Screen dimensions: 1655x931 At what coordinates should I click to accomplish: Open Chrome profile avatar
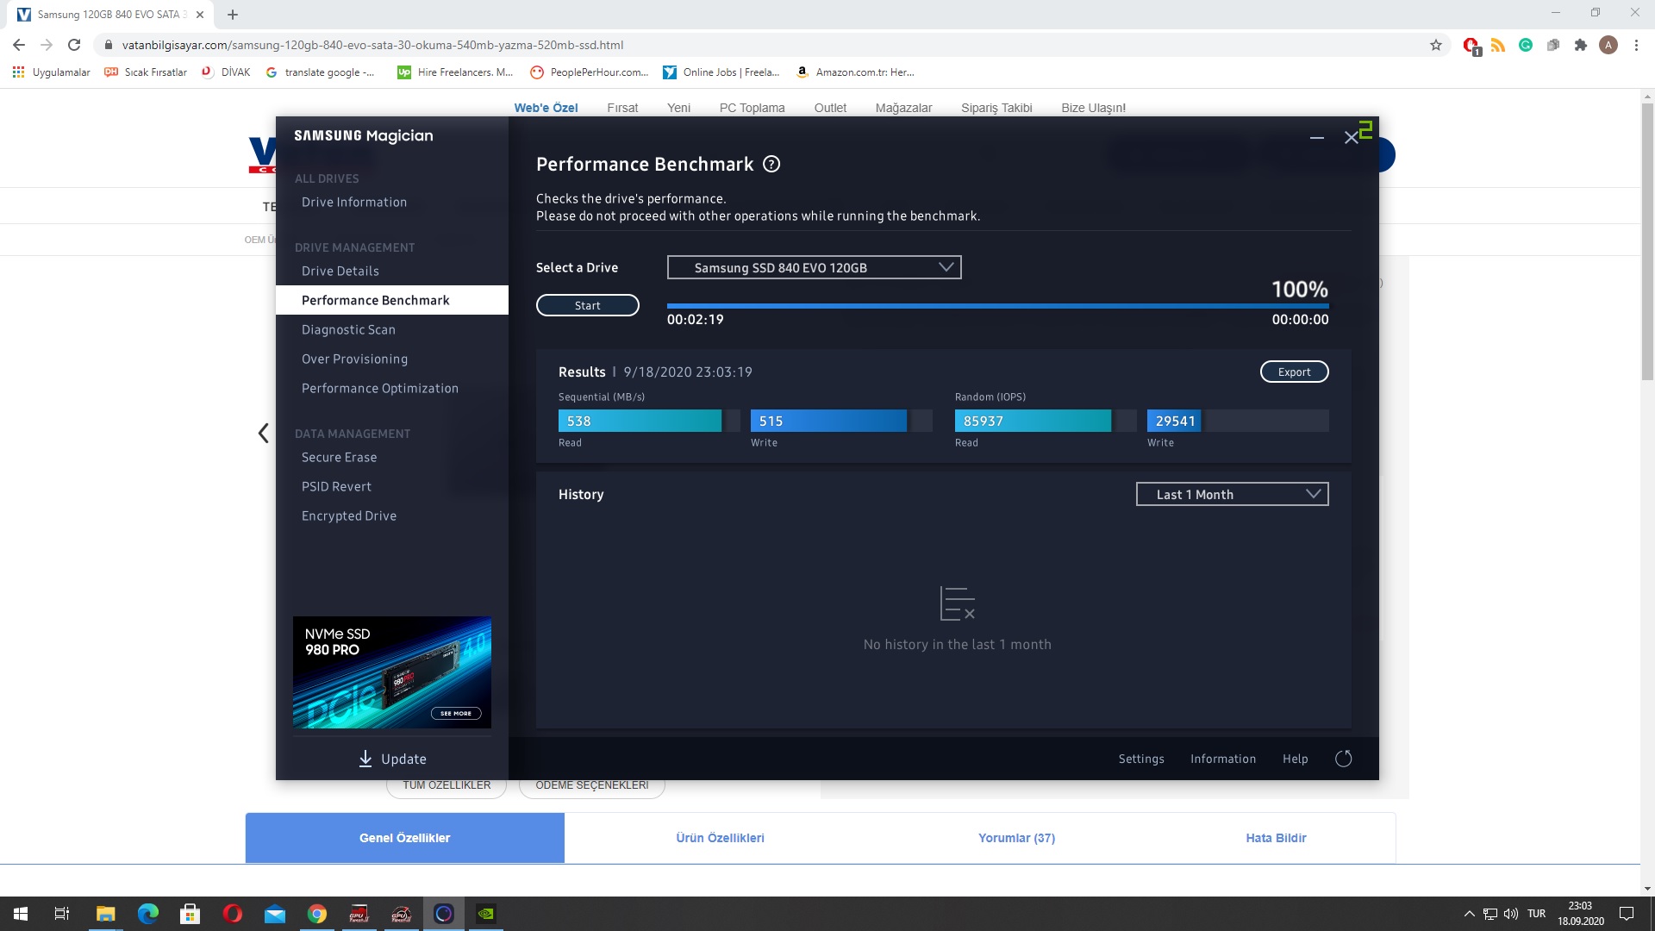[x=1608, y=45]
